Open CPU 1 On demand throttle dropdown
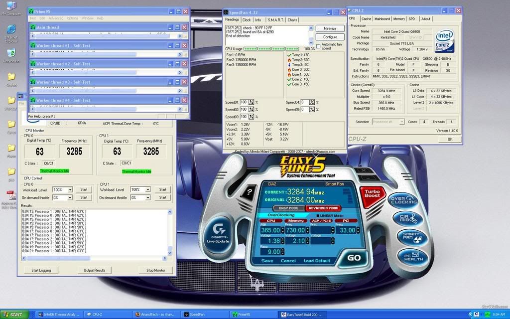510x319 pixels. (147, 197)
